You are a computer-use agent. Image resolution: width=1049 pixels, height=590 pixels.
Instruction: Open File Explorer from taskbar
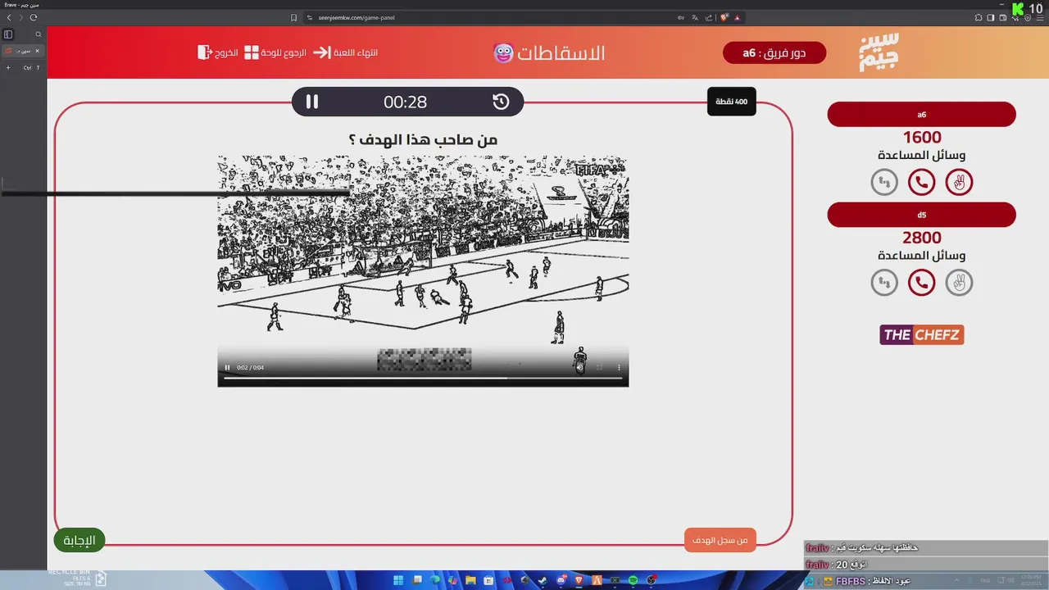pos(470,580)
